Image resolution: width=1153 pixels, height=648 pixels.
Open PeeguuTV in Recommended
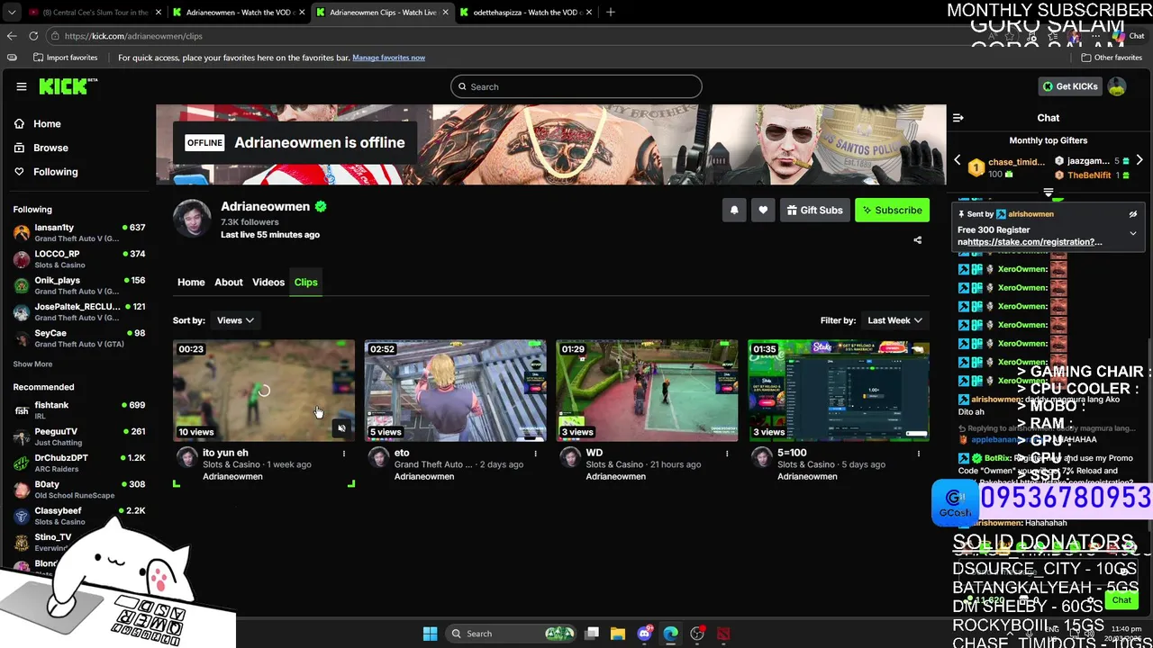click(79, 436)
